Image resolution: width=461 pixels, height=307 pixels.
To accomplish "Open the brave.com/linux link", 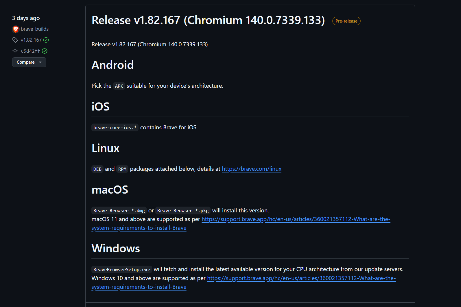I will click(x=252, y=169).
